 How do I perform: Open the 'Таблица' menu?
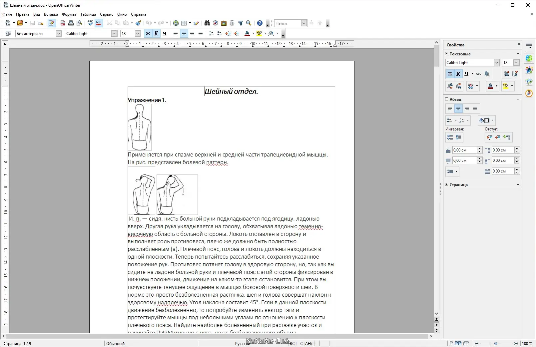click(x=88, y=14)
